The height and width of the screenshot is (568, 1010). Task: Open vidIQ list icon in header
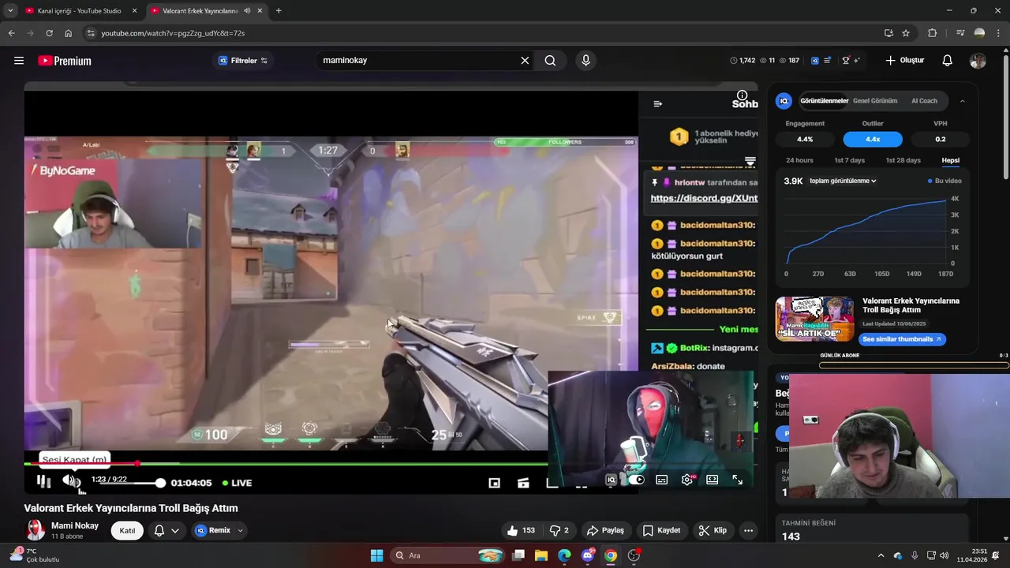click(x=828, y=60)
